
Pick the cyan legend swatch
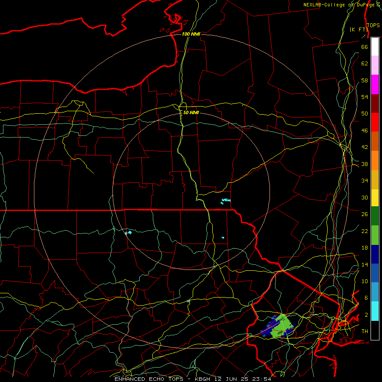[x=375, y=311]
